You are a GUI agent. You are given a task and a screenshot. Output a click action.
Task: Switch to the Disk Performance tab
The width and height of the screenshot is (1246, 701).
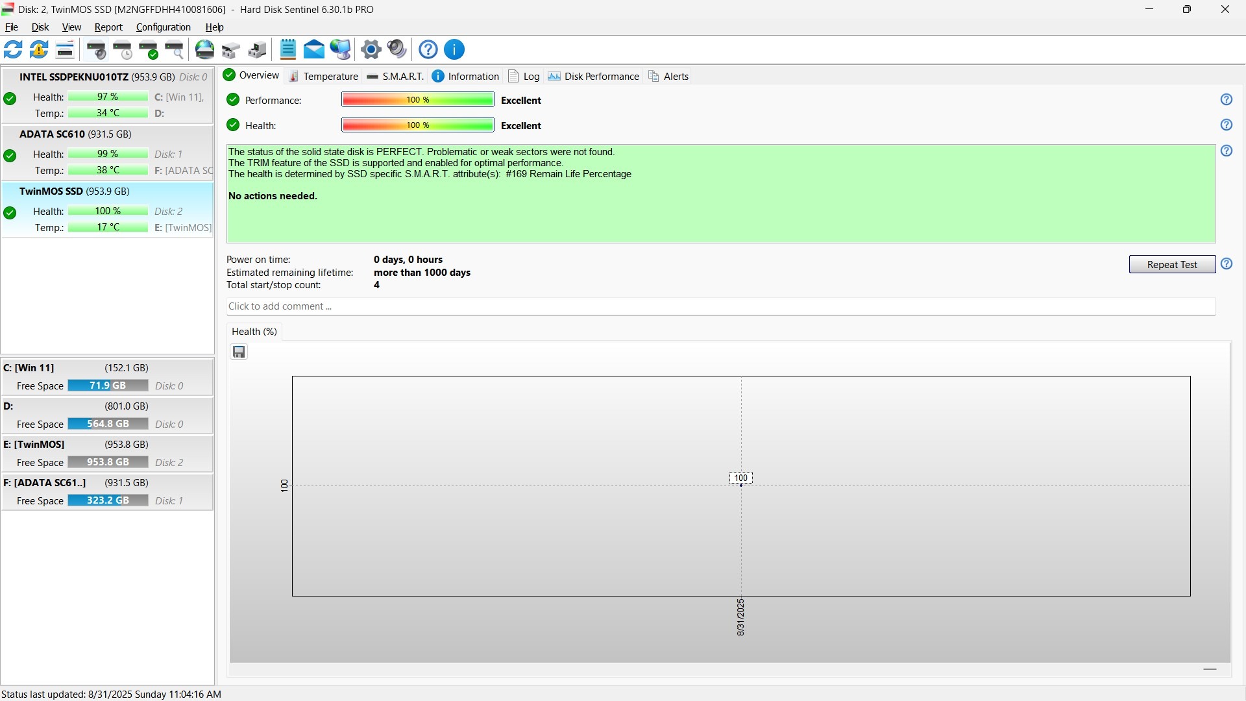[x=594, y=76]
